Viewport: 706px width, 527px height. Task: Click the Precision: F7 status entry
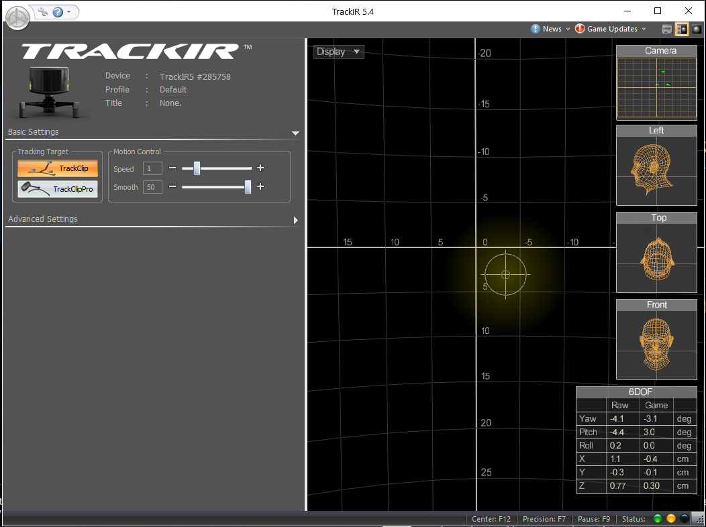point(544,519)
